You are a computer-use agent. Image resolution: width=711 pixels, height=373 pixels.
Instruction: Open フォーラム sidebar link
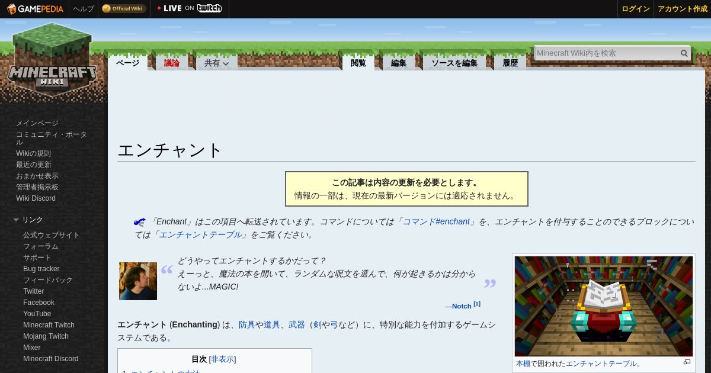click(x=41, y=246)
